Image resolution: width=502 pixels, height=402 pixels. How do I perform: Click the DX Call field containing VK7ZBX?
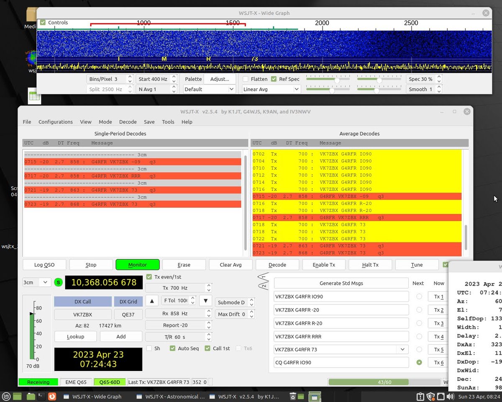(83, 314)
